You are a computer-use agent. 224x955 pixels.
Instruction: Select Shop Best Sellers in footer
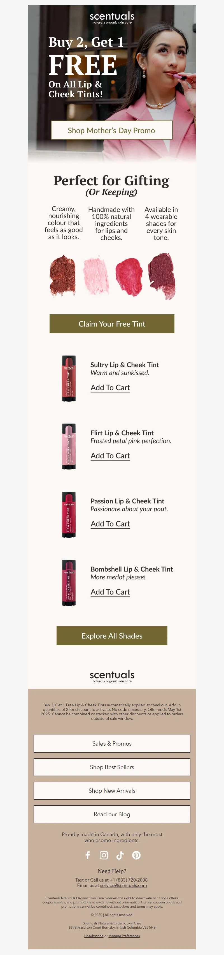pyautogui.click(x=112, y=767)
